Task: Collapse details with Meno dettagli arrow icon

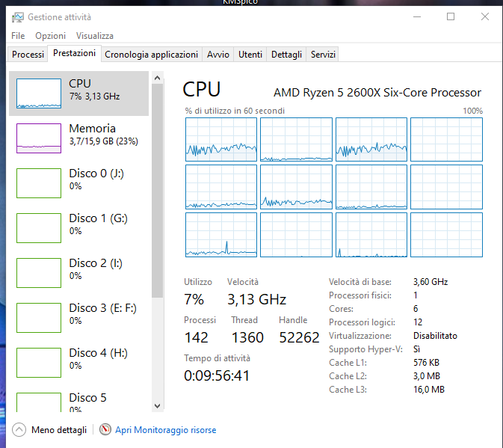Action: 19,430
